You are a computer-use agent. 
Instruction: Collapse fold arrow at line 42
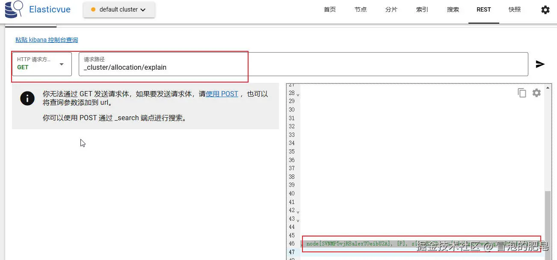pos(298,211)
